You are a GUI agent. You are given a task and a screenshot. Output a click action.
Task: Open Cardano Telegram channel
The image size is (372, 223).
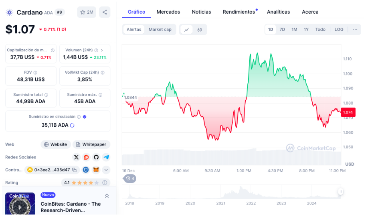click(x=106, y=157)
